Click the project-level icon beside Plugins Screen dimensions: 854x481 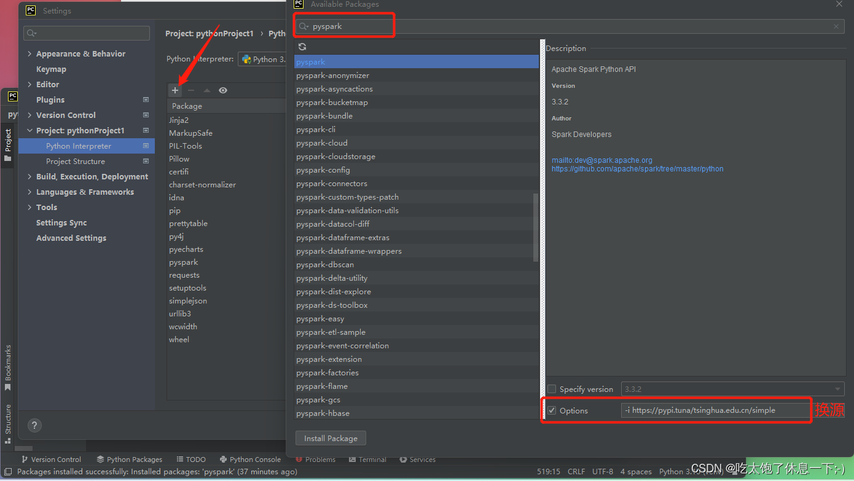coord(146,100)
